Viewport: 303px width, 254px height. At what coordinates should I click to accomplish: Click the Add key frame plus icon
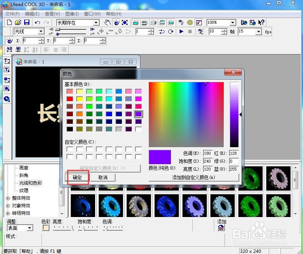coord(101,31)
